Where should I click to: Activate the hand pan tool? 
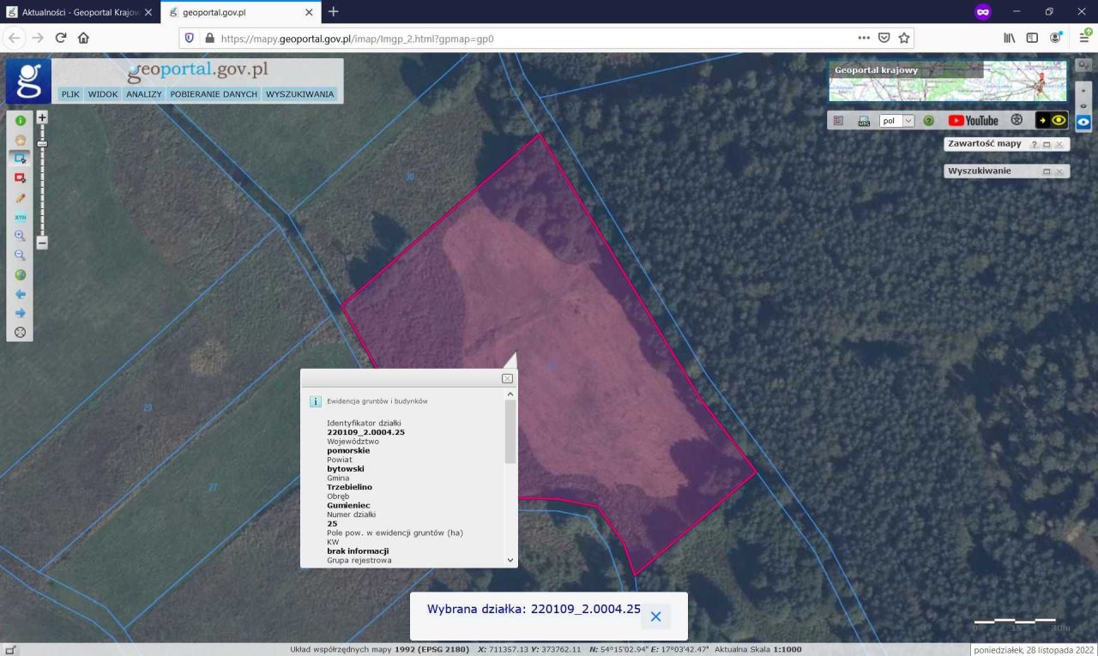(21, 140)
